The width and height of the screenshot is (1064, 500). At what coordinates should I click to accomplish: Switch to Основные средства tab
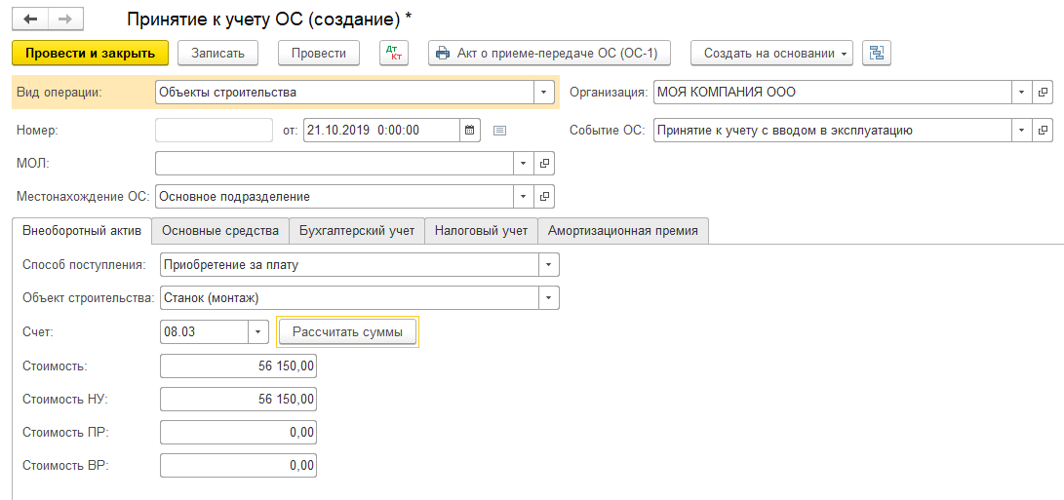tap(220, 231)
